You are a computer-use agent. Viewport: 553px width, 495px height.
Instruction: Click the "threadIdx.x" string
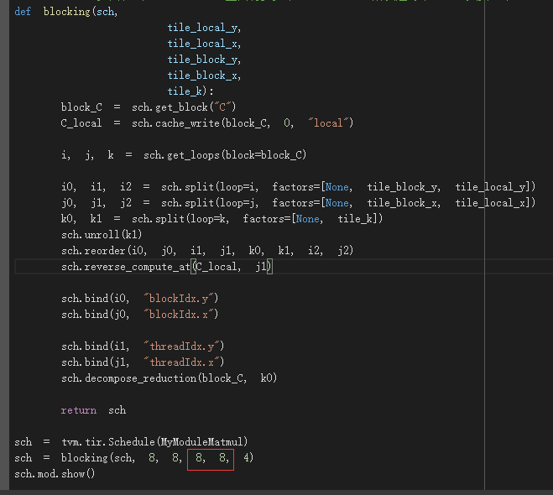pyautogui.click(x=181, y=362)
